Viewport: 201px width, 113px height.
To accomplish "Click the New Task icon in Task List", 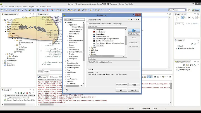I will 177,17.
